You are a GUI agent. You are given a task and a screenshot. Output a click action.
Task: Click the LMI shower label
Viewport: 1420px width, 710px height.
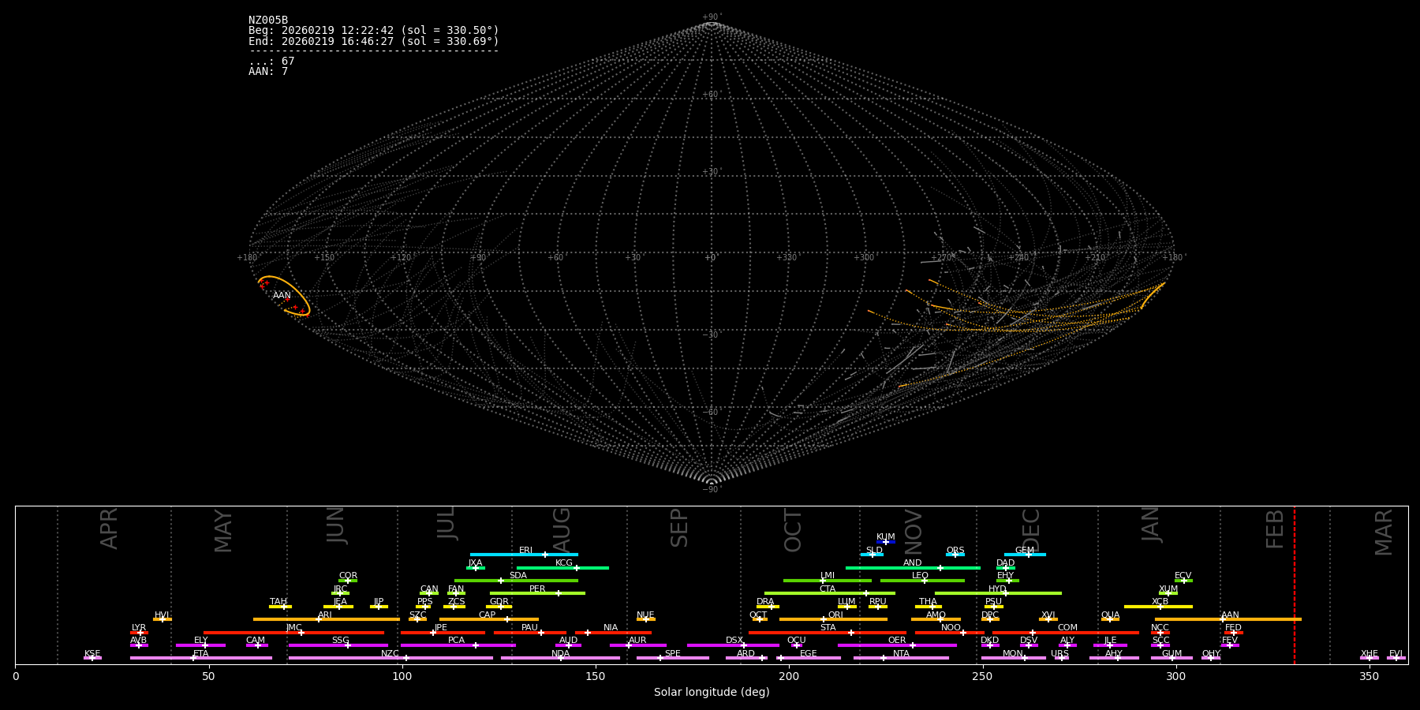click(x=827, y=576)
